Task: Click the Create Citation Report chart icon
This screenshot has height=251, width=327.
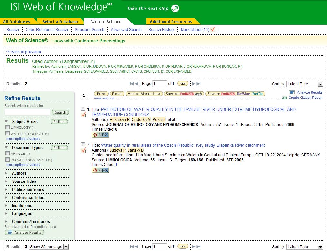Action: tap(284, 98)
